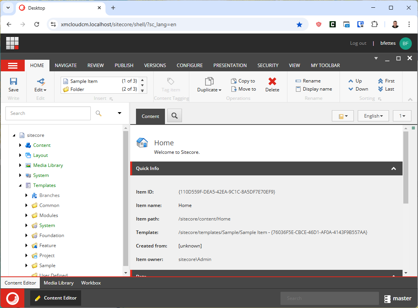This screenshot has width=418, height=308.
Task: Switch to the Workbox bottom tab
Action: [91, 283]
